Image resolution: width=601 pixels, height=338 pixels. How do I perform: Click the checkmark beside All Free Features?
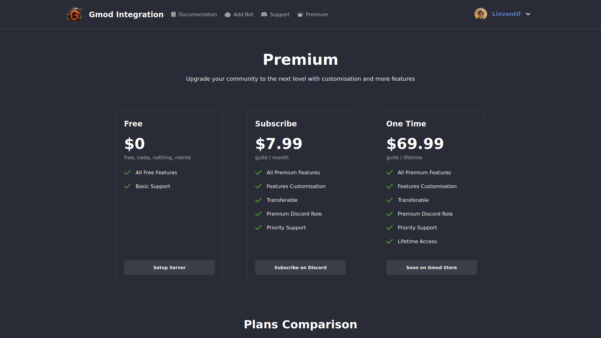tap(127, 172)
